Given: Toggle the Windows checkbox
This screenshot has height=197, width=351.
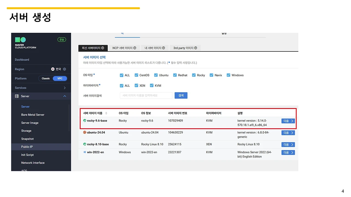Looking at the screenshot, I should tap(228, 75).
